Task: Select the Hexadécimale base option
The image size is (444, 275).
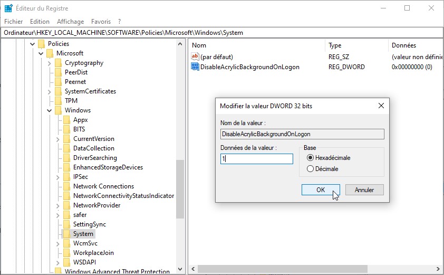Action: pos(310,158)
